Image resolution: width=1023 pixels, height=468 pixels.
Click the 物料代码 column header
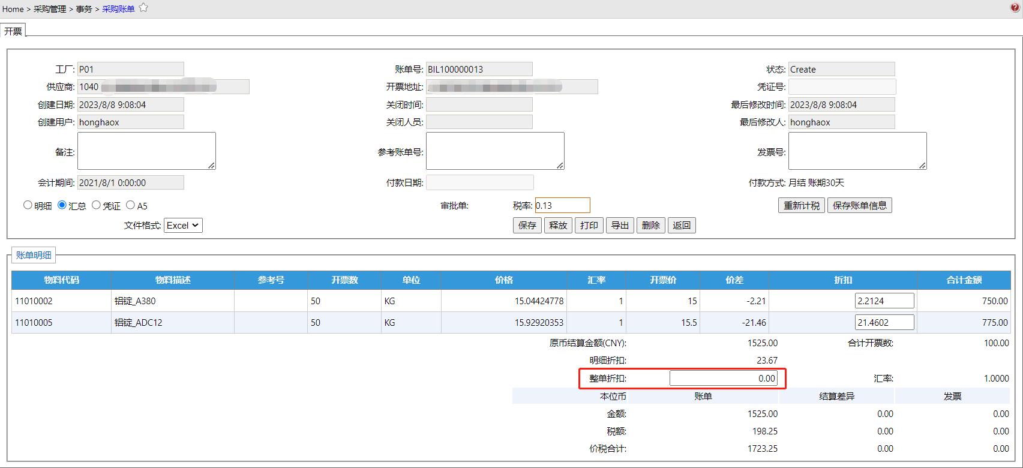tap(61, 280)
